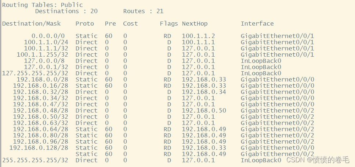Viewport: 355px width, 167px height.
Task: Click next hop address 192.168.0.50
Action: [x=204, y=111]
